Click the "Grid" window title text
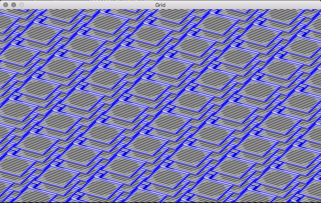Viewport: 321px width, 203px height. [160, 5]
